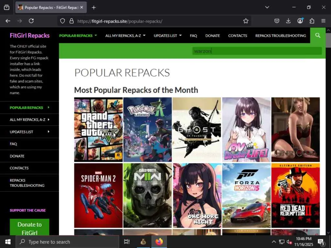The image size is (331, 248).
Task: Open the Firefox View icon beside the tabs
Action: (x=7, y=7)
